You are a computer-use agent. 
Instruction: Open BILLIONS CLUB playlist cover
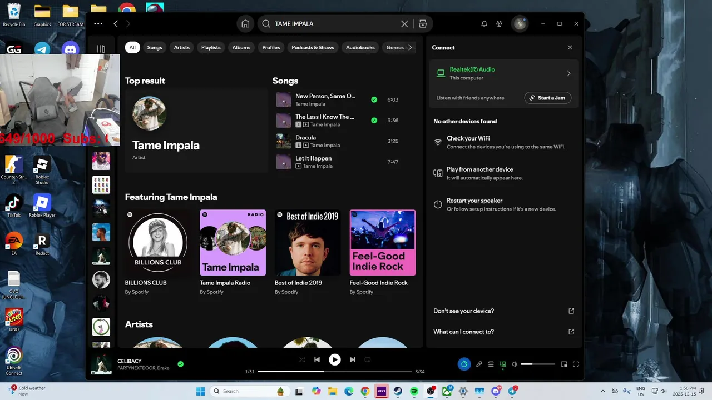[158, 242]
